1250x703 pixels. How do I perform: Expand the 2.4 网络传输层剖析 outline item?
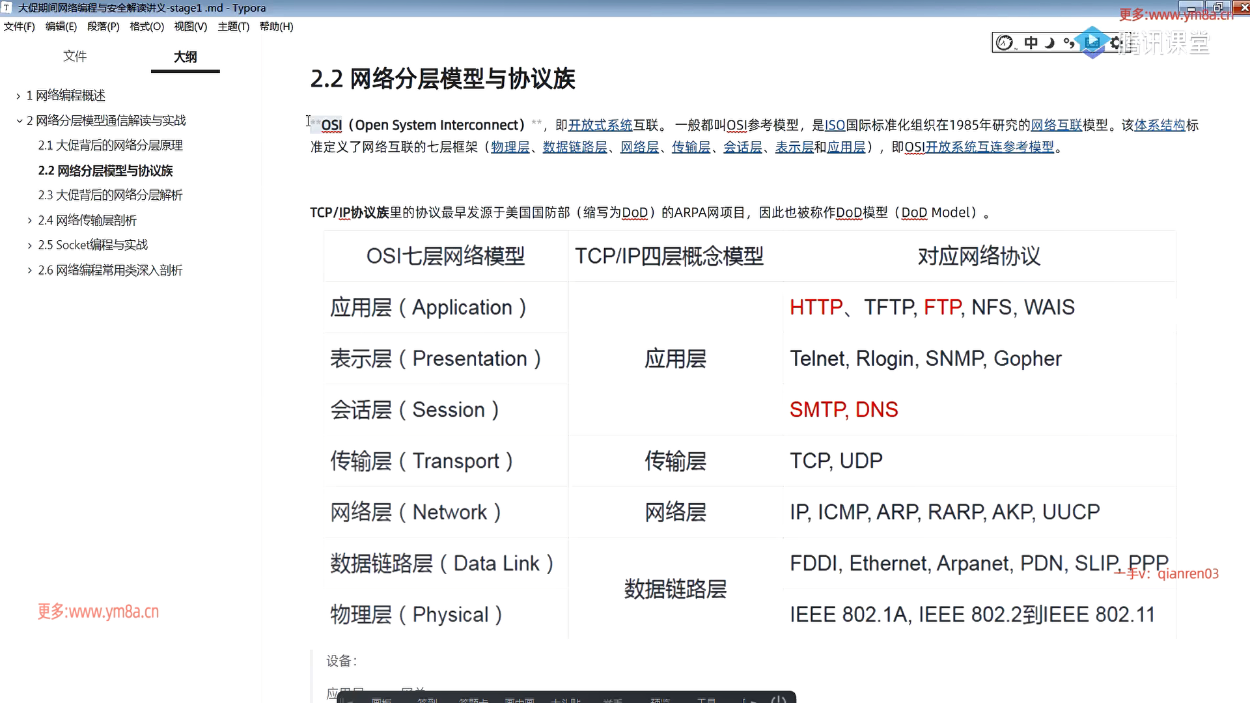[30, 221]
